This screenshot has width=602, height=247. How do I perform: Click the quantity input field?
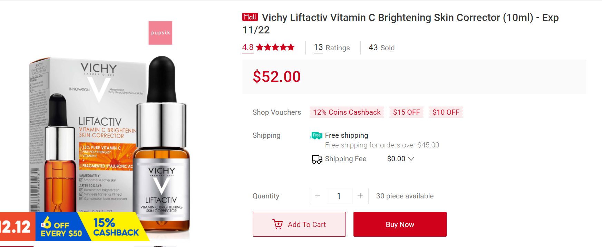[x=339, y=196]
